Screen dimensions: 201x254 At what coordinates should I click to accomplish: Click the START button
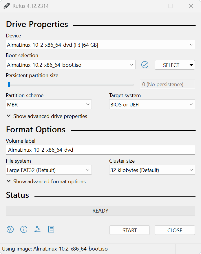tap(129, 230)
